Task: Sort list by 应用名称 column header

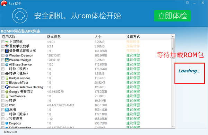Action: (23, 37)
